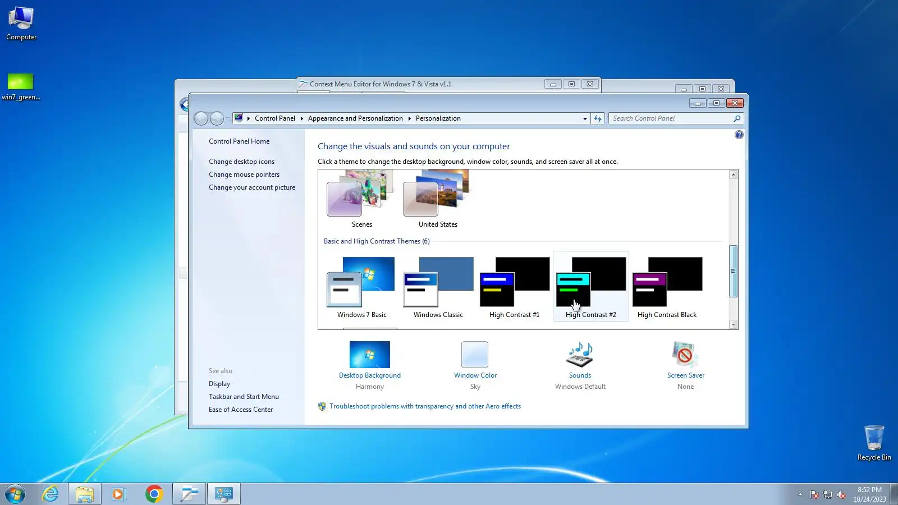
Task: Open Windows Explorer from the taskbar
Action: 85,494
